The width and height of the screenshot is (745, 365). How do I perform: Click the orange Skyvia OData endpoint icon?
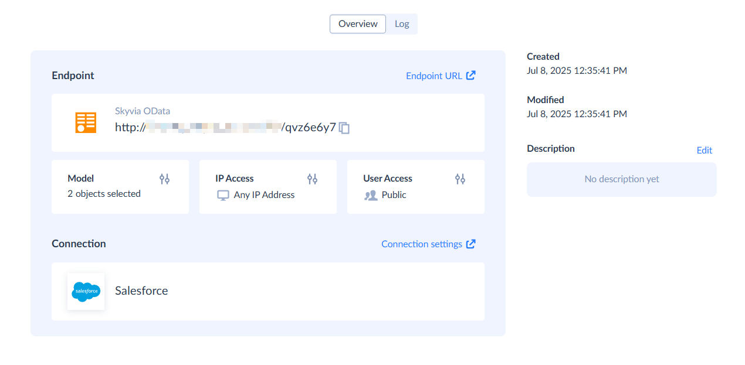pos(86,122)
